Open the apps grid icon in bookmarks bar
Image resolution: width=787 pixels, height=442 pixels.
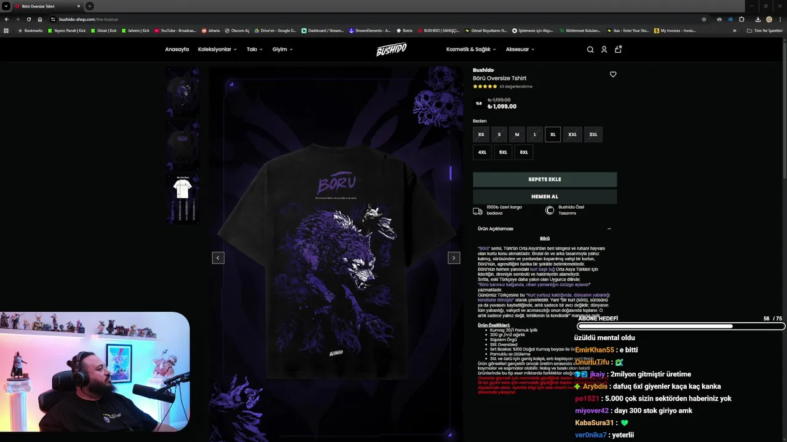[6, 31]
